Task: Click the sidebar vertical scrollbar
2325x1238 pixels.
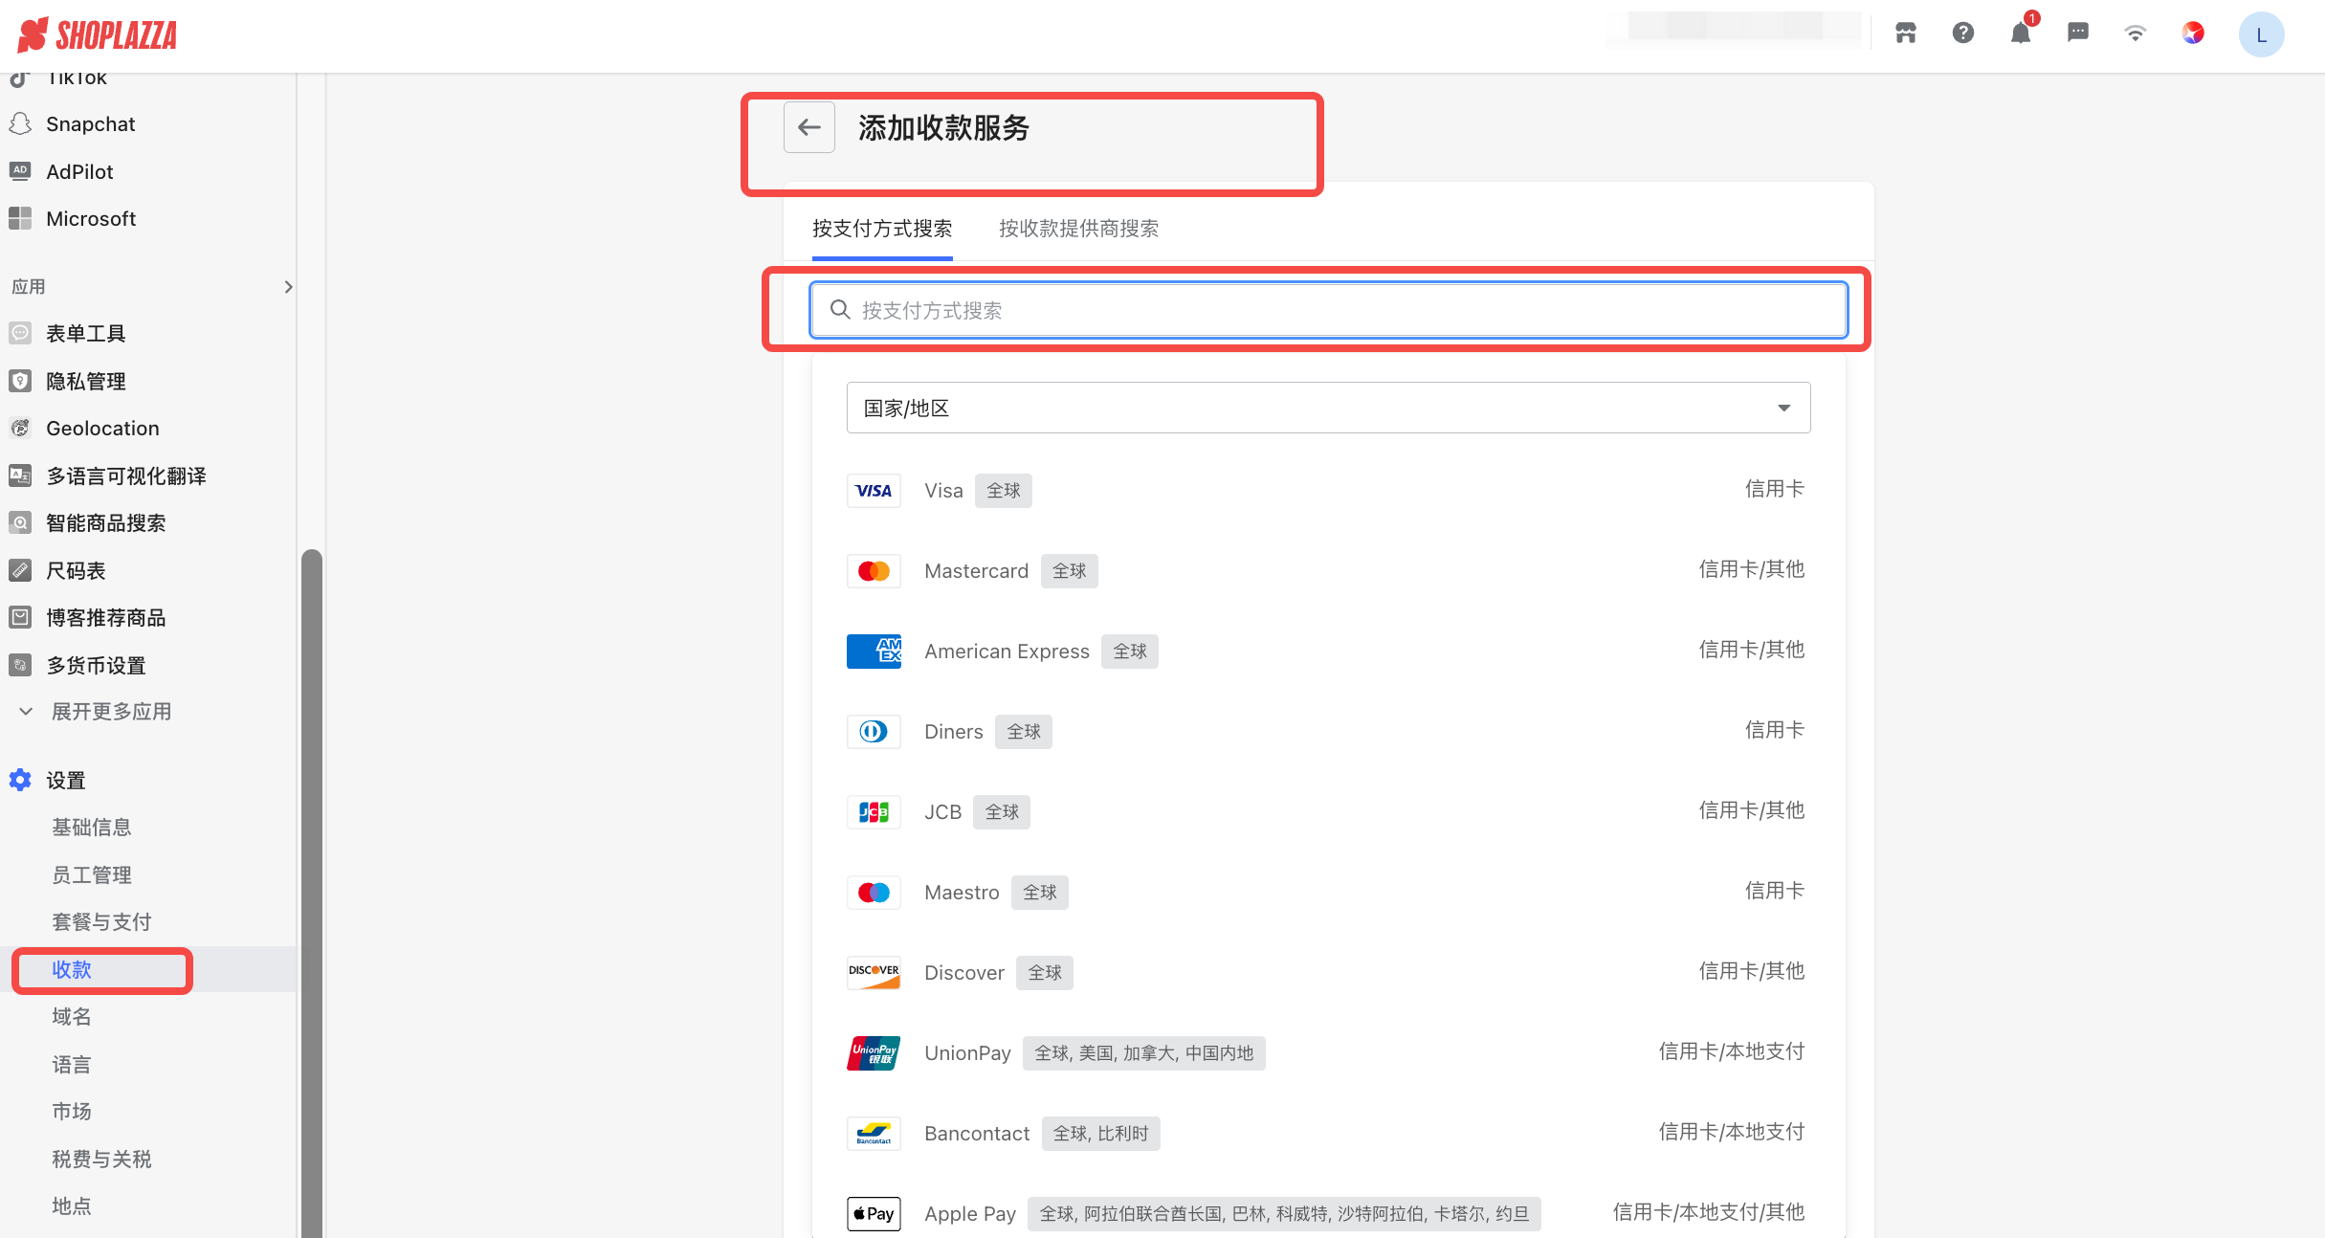Action: (311, 893)
